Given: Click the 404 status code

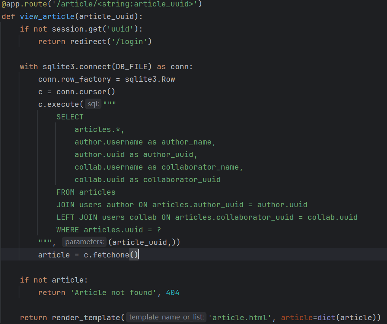Looking at the screenshot, I should pyautogui.click(x=172, y=292).
